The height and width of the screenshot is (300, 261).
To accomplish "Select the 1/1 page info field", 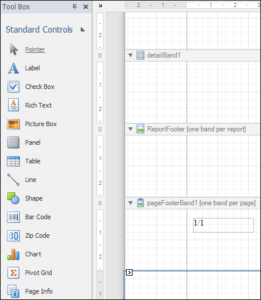I will [223, 225].
